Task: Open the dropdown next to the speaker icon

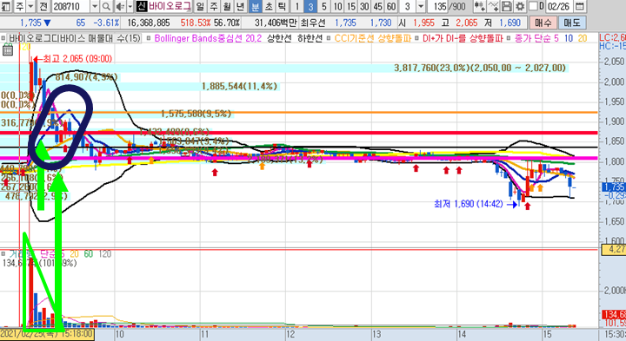Action: coord(130,6)
